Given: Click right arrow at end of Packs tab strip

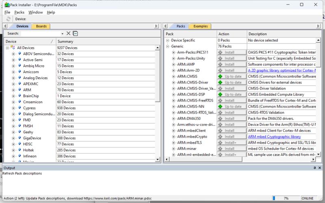Looking at the screenshot, I should 318,26.
